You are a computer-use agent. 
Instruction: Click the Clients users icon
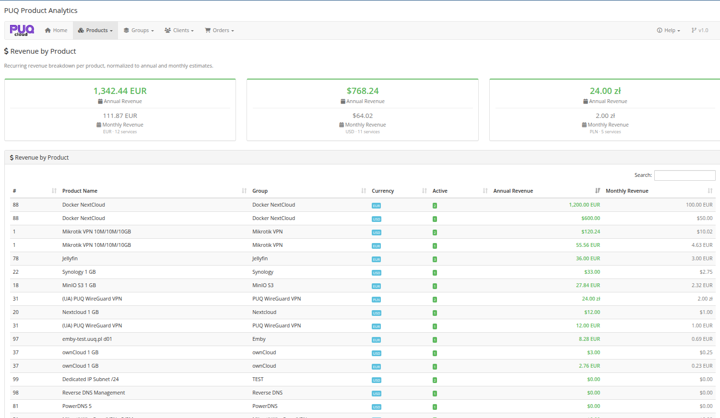point(167,30)
